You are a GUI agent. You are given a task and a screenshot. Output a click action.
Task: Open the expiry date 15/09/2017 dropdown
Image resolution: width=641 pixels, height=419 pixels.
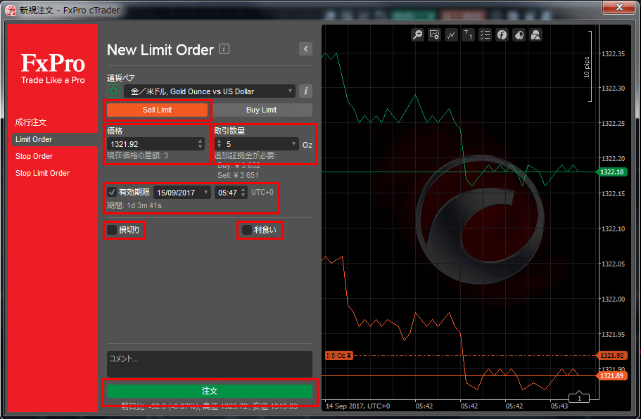click(182, 193)
